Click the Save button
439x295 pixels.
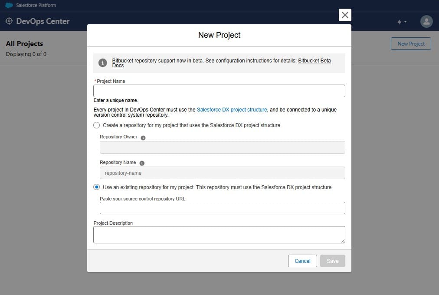coord(333,261)
